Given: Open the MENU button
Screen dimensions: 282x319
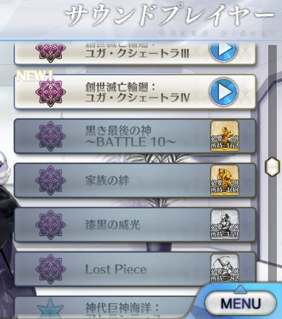Looking at the screenshot, I should click(x=240, y=303).
